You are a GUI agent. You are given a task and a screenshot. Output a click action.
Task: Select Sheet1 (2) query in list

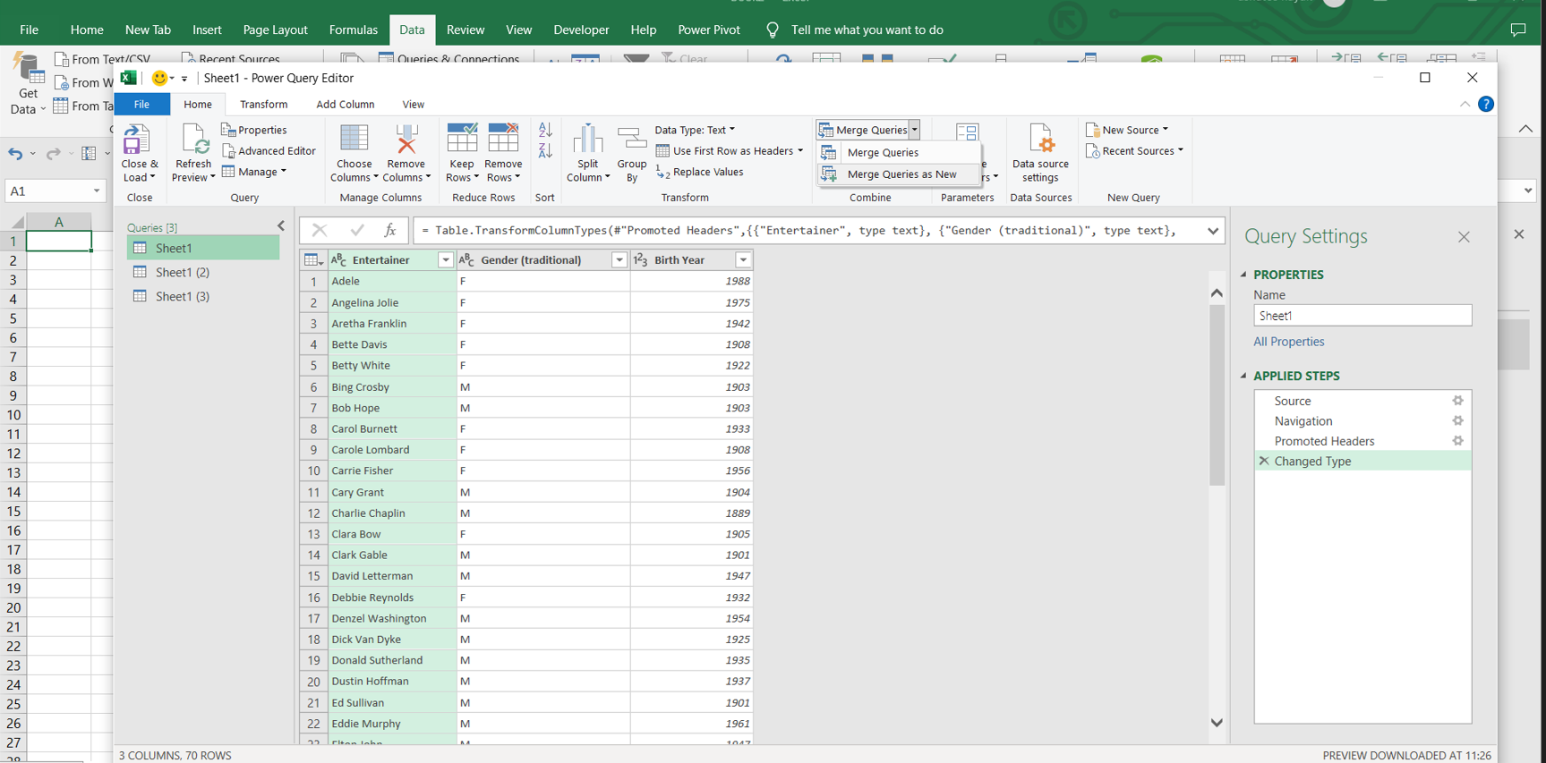point(183,272)
